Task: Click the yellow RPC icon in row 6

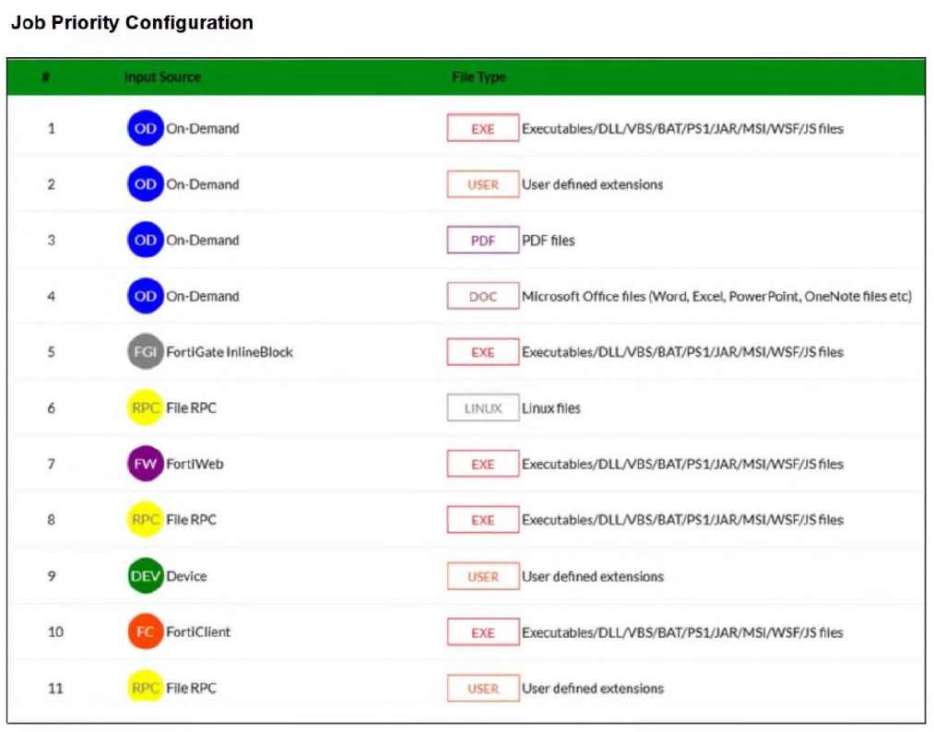Action: tap(145, 407)
